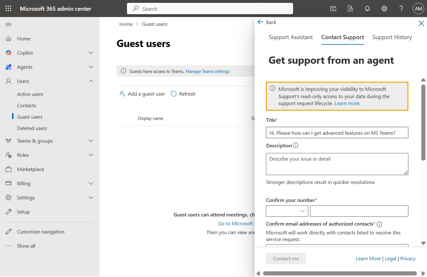Screen dimensions: 427x277
Task: Open the help question mark icon
Action: coord(401,9)
